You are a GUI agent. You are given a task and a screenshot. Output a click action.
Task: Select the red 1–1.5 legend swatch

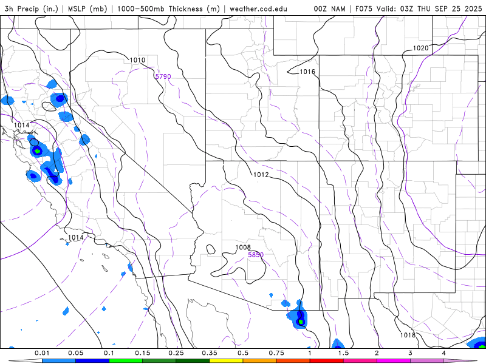[x=327, y=360]
